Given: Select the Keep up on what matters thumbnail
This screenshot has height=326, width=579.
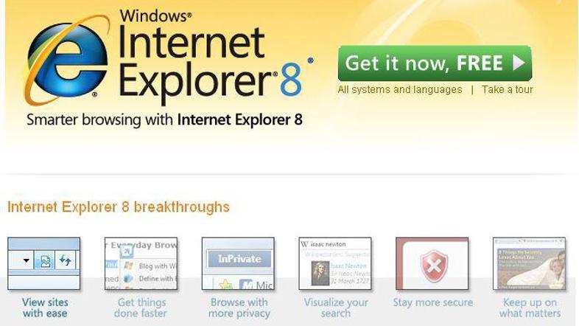Looking at the screenshot, I should pos(529,263).
